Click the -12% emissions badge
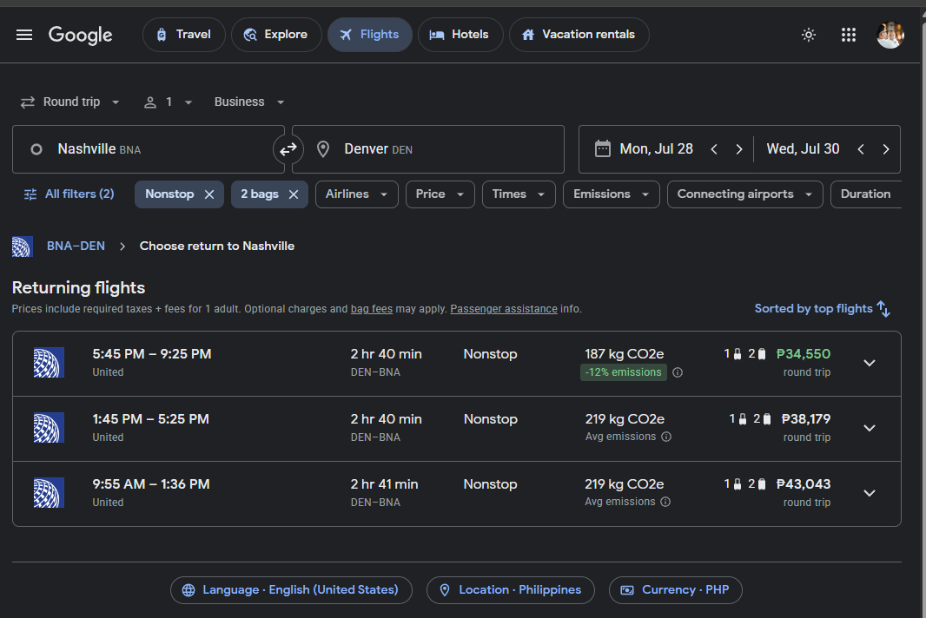This screenshot has width=926, height=618. (624, 372)
